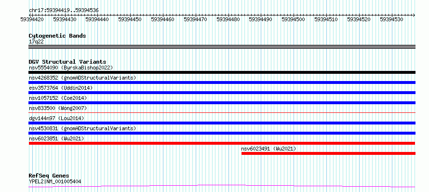Click ruler position 59394500
The height and width of the screenshot is (192, 429).
(x=294, y=19)
